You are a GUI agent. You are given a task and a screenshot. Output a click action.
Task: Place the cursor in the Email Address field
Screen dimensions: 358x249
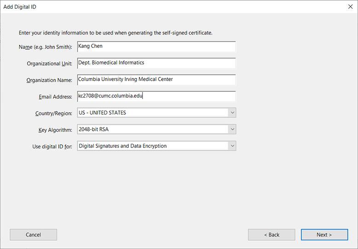pyautogui.click(x=156, y=96)
